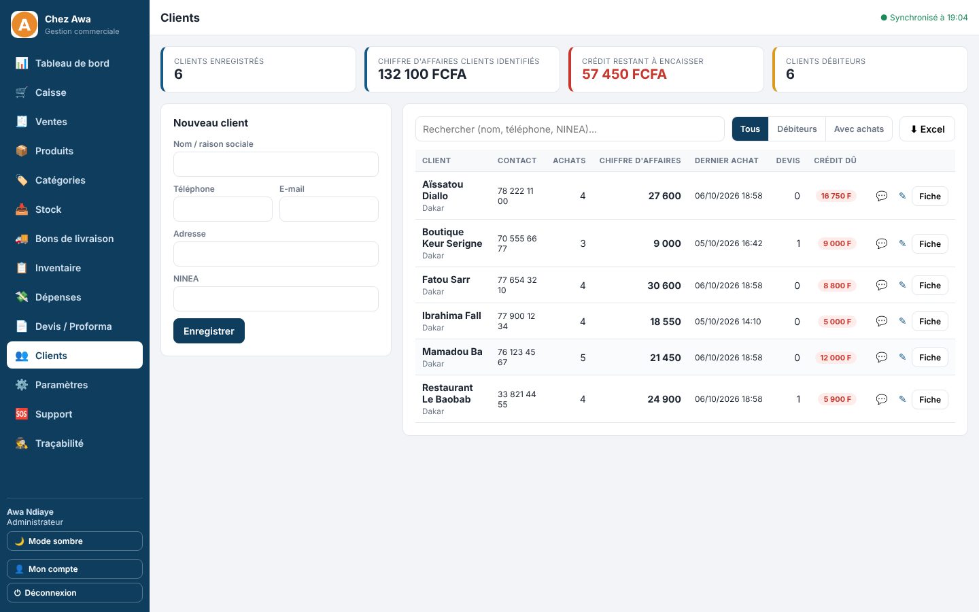Show all clients with Tous filter
Screen dimensions: 979x612
pyautogui.click(x=750, y=129)
